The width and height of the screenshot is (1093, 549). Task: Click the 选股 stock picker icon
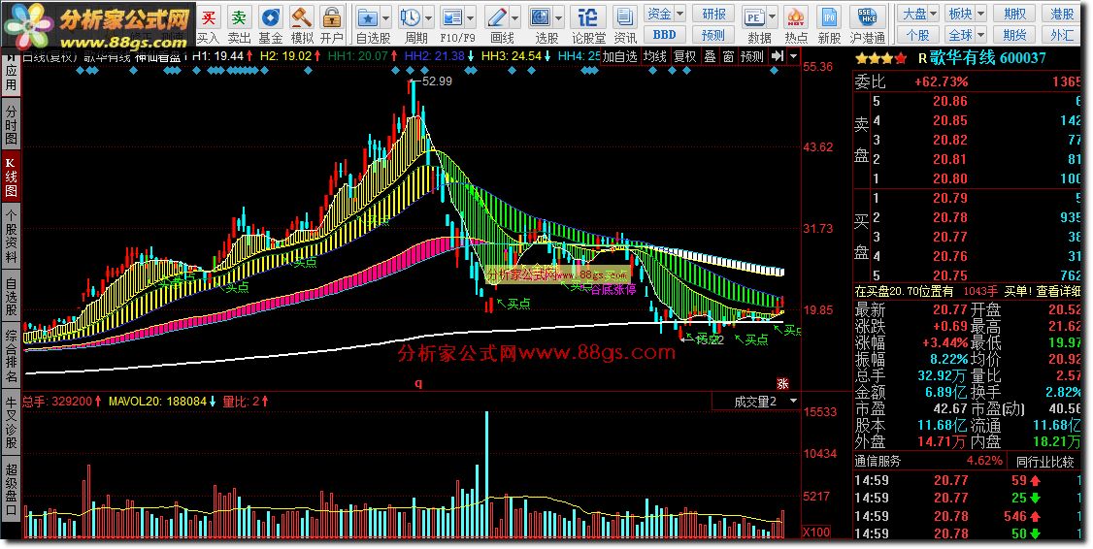pos(541,16)
